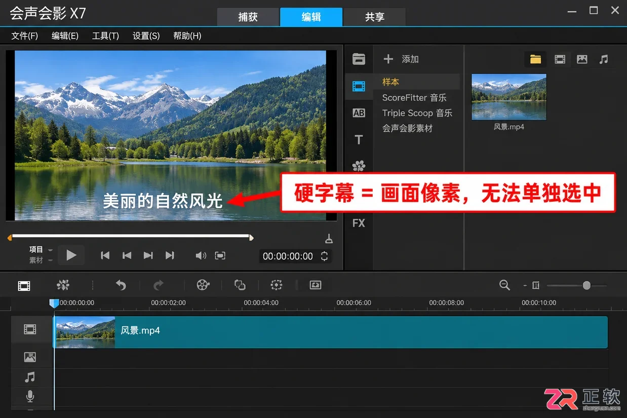This screenshot has width=627, height=418.
Task: Click the 00:00:08:00 mark on the ruler
Action: coord(446,302)
